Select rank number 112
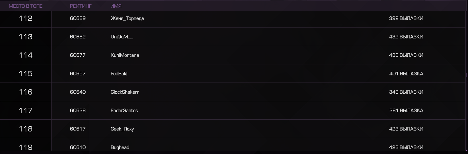468x154 pixels. coord(26,18)
